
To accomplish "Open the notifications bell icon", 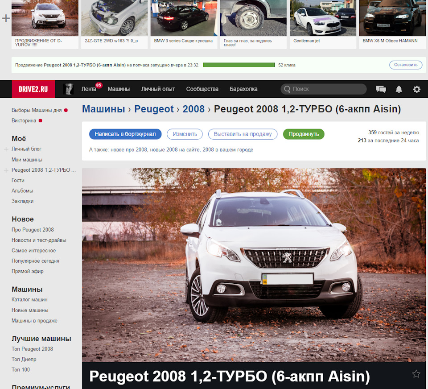I will coord(399,89).
